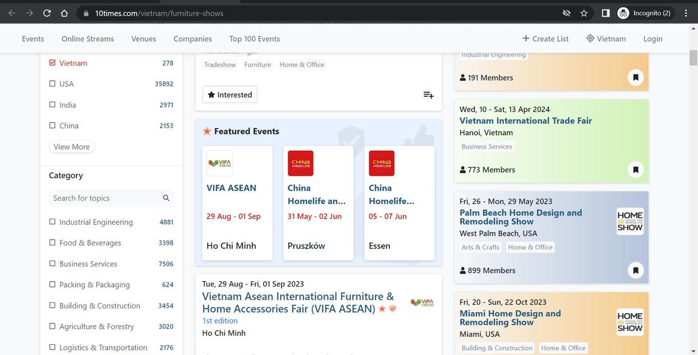Check the India country filter
Screen dimensions: 698x355
click(53, 105)
